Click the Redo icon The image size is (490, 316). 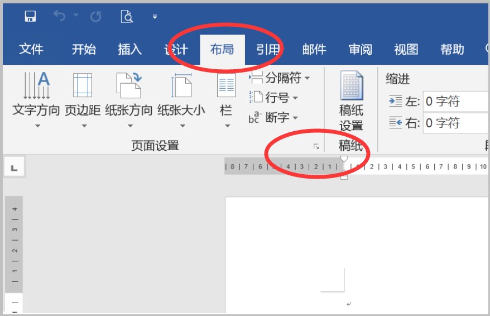coord(95,17)
